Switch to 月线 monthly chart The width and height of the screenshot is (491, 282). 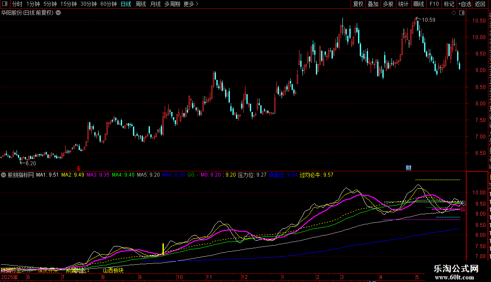pos(155,4)
